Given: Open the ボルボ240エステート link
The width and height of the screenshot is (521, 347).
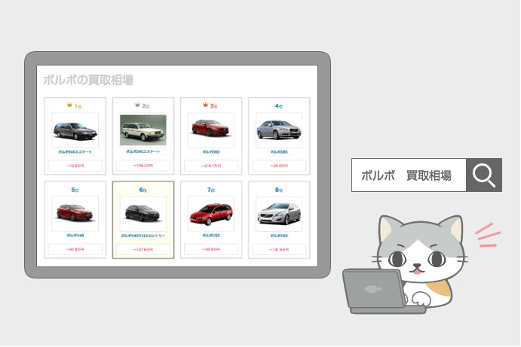Looking at the screenshot, I should [143, 151].
